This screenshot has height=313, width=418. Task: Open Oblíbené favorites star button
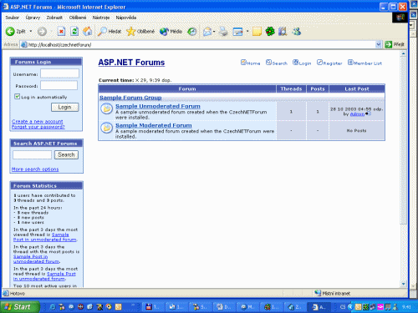coord(140,32)
